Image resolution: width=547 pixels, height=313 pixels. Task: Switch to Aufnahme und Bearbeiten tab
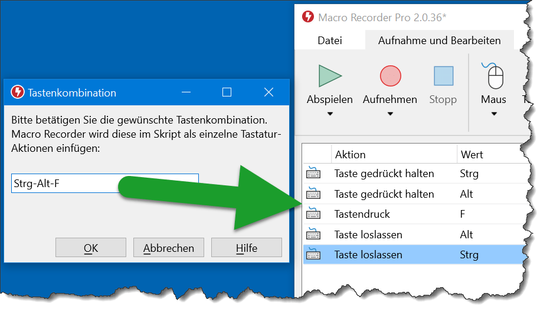pos(439,41)
